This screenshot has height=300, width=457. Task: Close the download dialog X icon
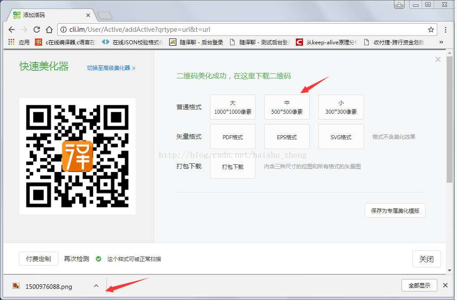point(438,60)
